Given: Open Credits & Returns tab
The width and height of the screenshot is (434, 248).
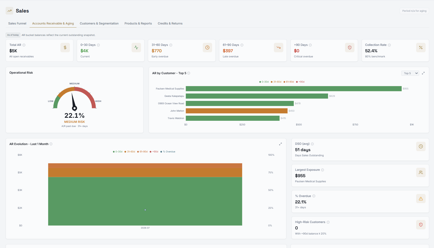Looking at the screenshot, I should point(170,23).
